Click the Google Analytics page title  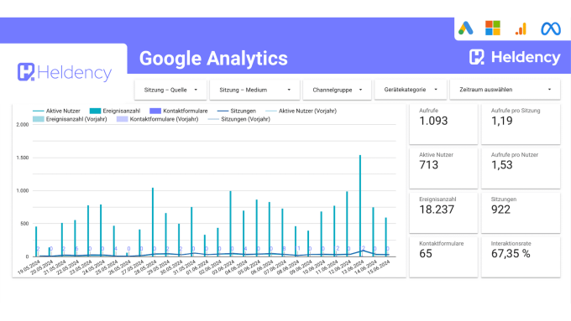(213, 59)
